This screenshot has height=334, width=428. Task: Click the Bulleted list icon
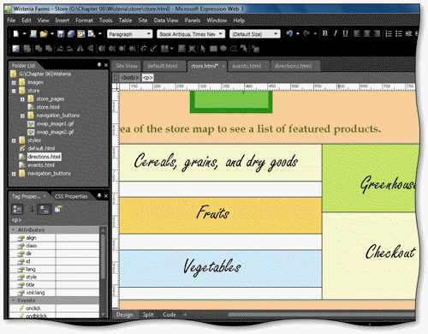399,33
